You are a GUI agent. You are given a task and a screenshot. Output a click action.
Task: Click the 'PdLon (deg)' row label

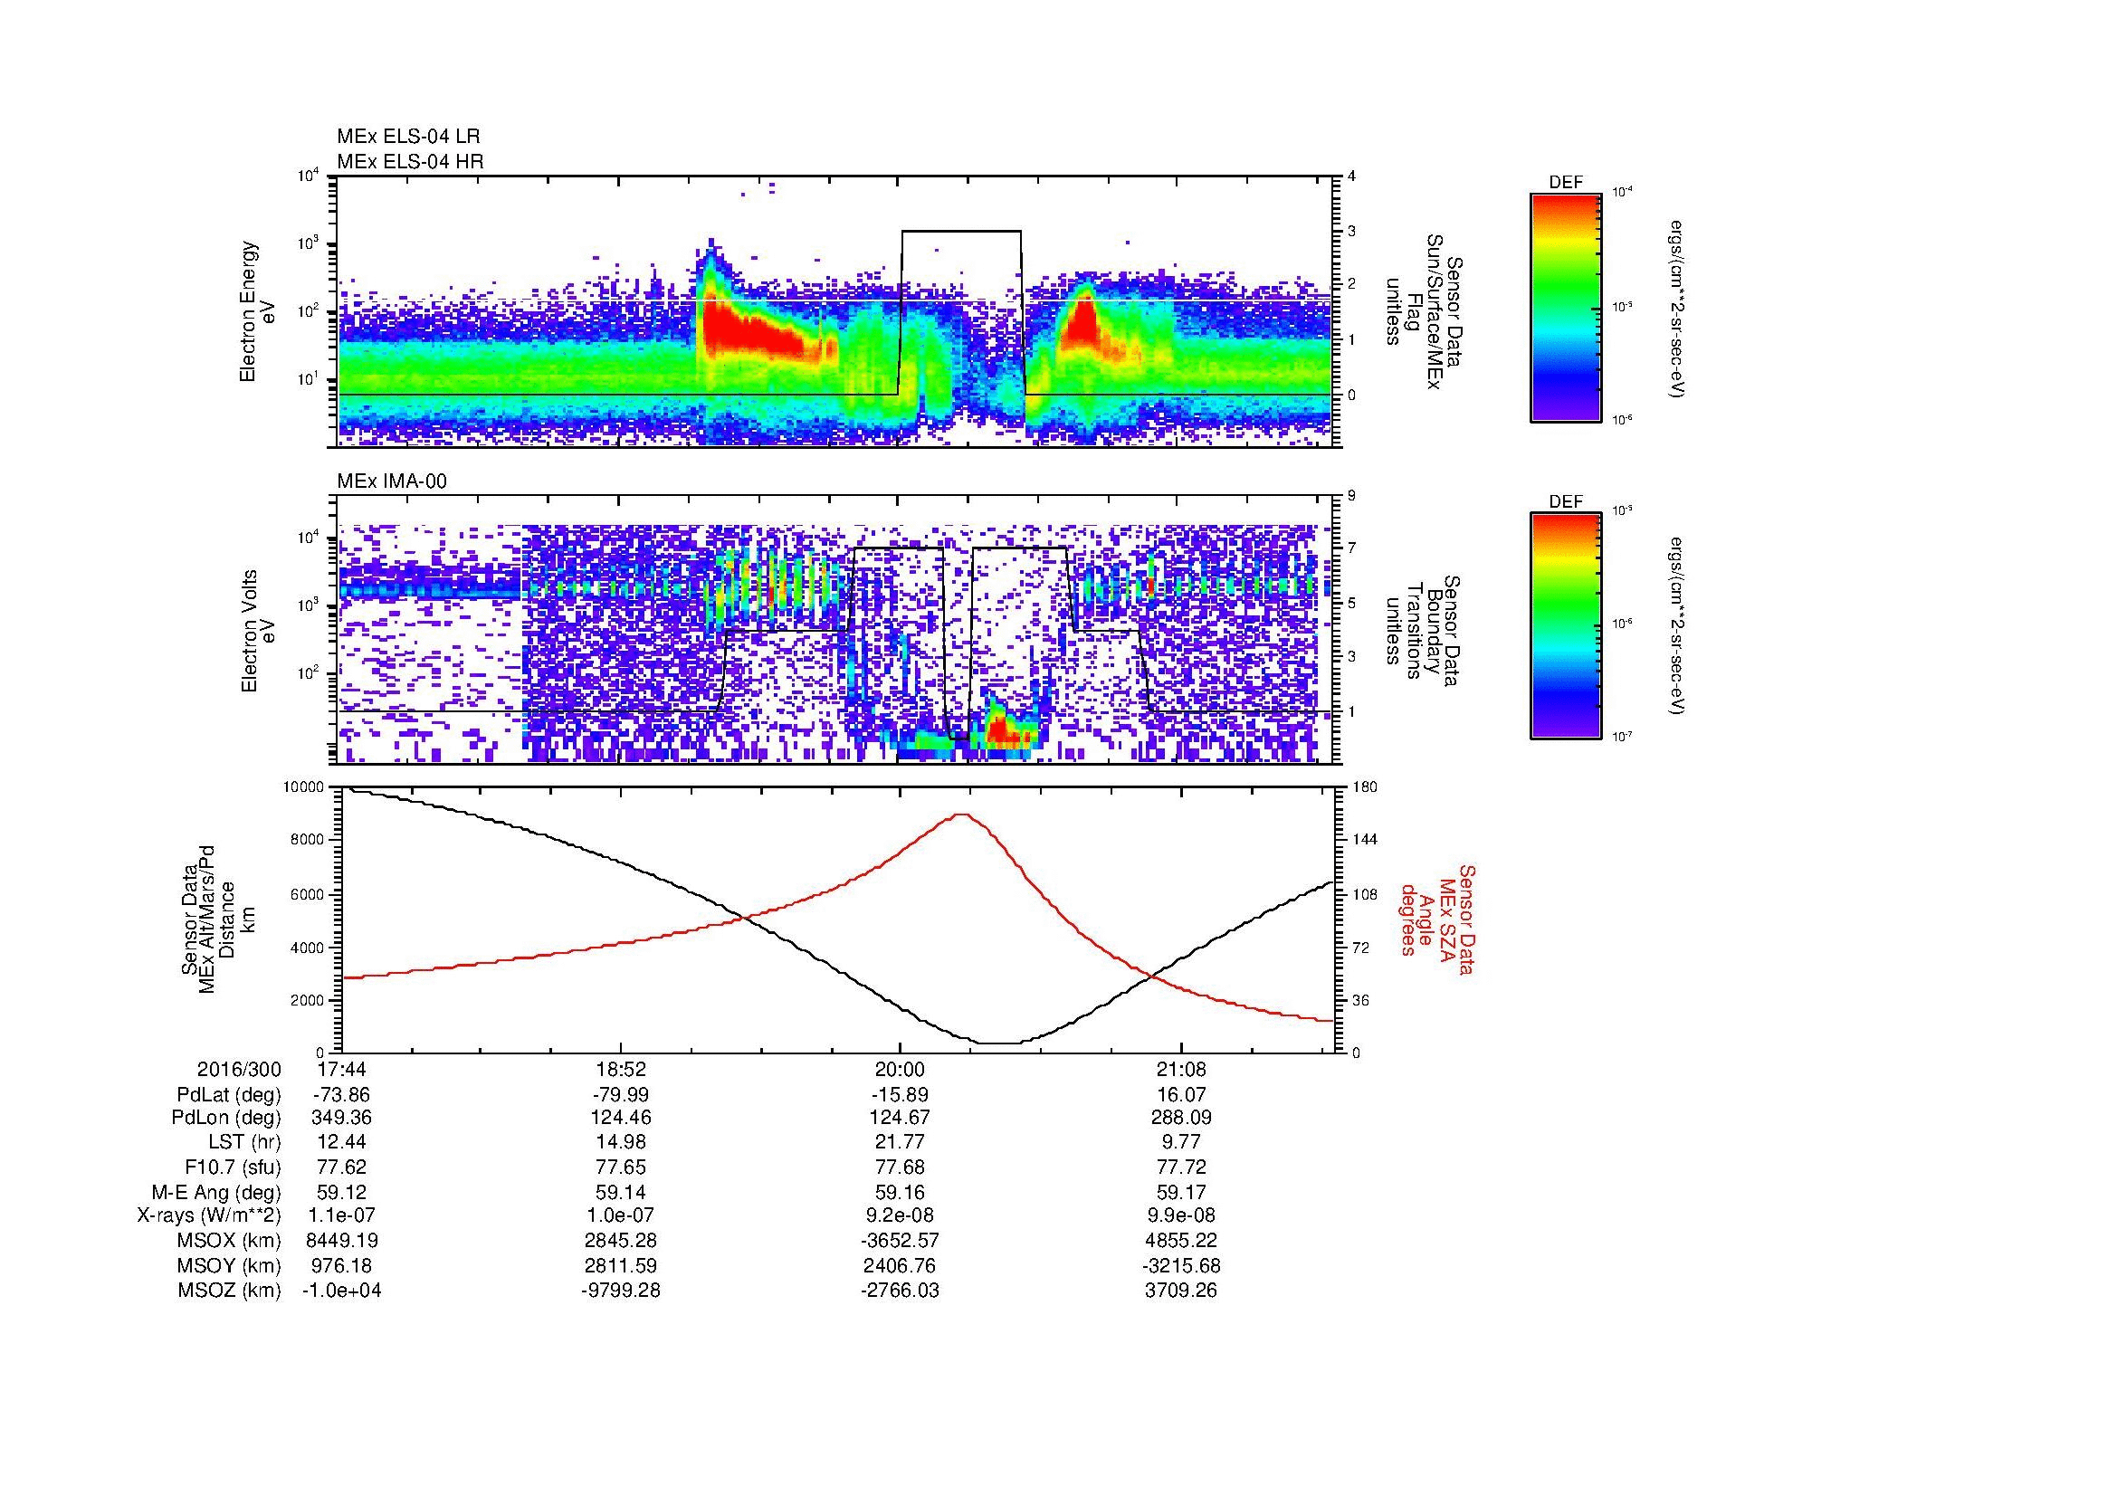coord(228,1118)
